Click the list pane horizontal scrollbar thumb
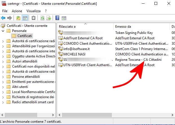The width and height of the screenshot is (175, 125). [x=87, y=115]
